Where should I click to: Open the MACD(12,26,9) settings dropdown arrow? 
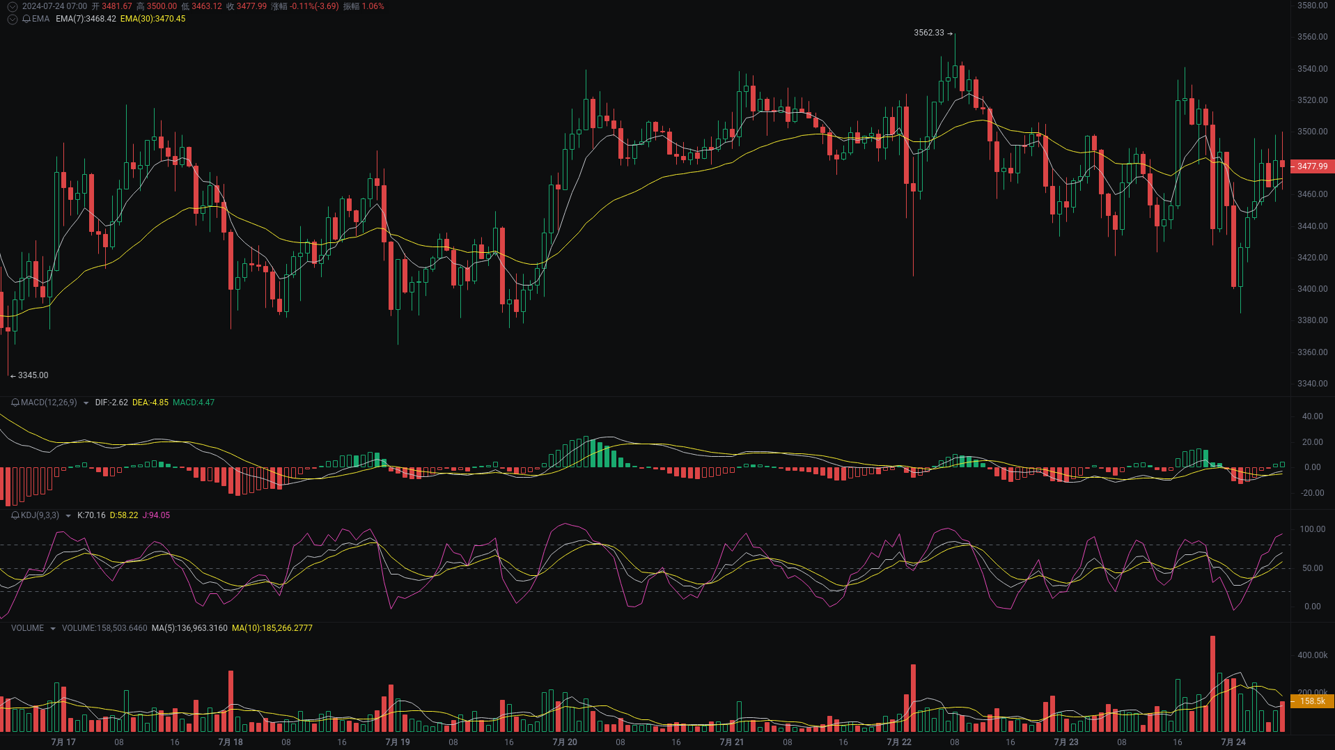(x=86, y=403)
